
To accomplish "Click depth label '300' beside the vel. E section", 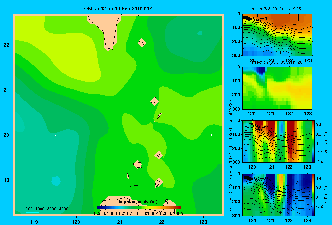I will point(237,215).
